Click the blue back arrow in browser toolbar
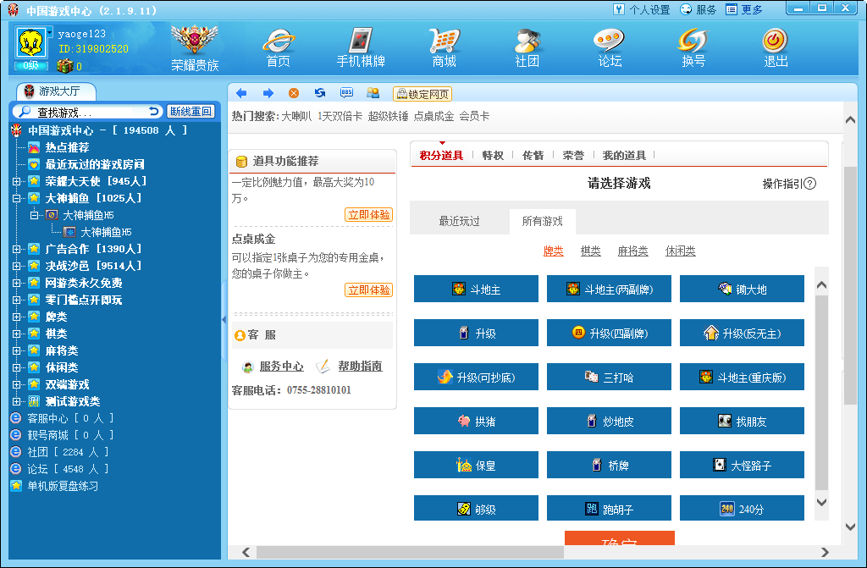Image resolution: width=867 pixels, height=568 pixels. tap(241, 93)
